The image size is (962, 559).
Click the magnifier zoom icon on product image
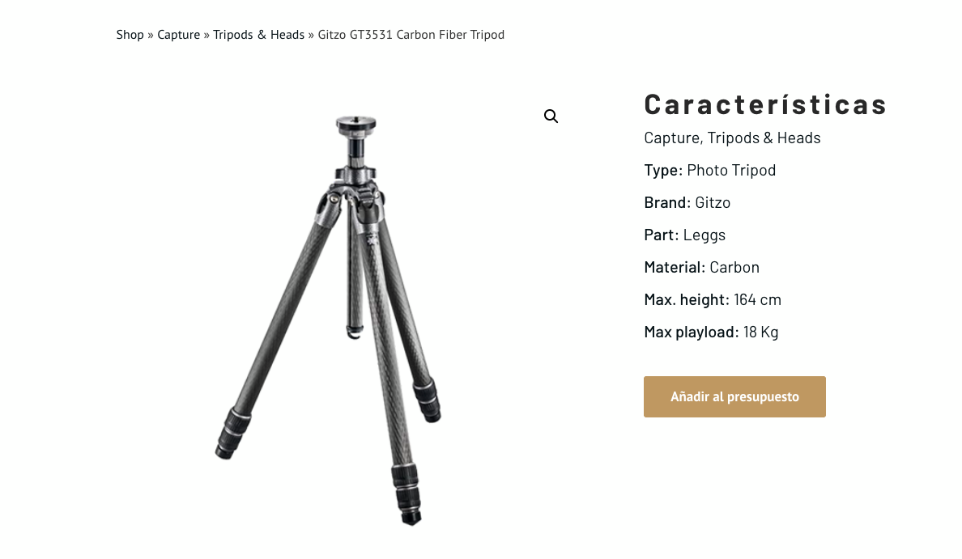point(551,116)
